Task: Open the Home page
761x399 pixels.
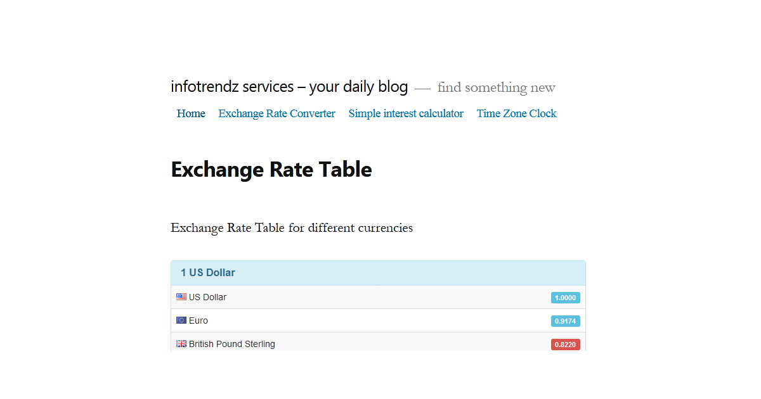Action: click(190, 113)
